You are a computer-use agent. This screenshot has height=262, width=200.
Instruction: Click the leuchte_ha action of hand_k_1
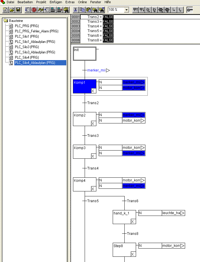click(x=173, y=213)
